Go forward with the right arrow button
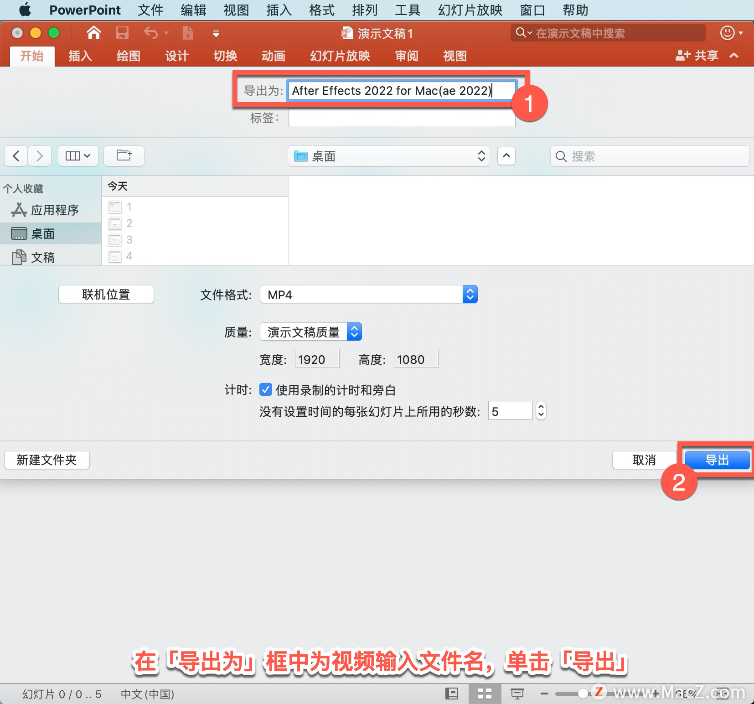 point(40,156)
